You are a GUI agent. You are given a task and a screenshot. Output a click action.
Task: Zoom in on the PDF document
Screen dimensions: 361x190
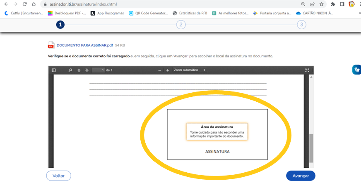click(x=168, y=70)
